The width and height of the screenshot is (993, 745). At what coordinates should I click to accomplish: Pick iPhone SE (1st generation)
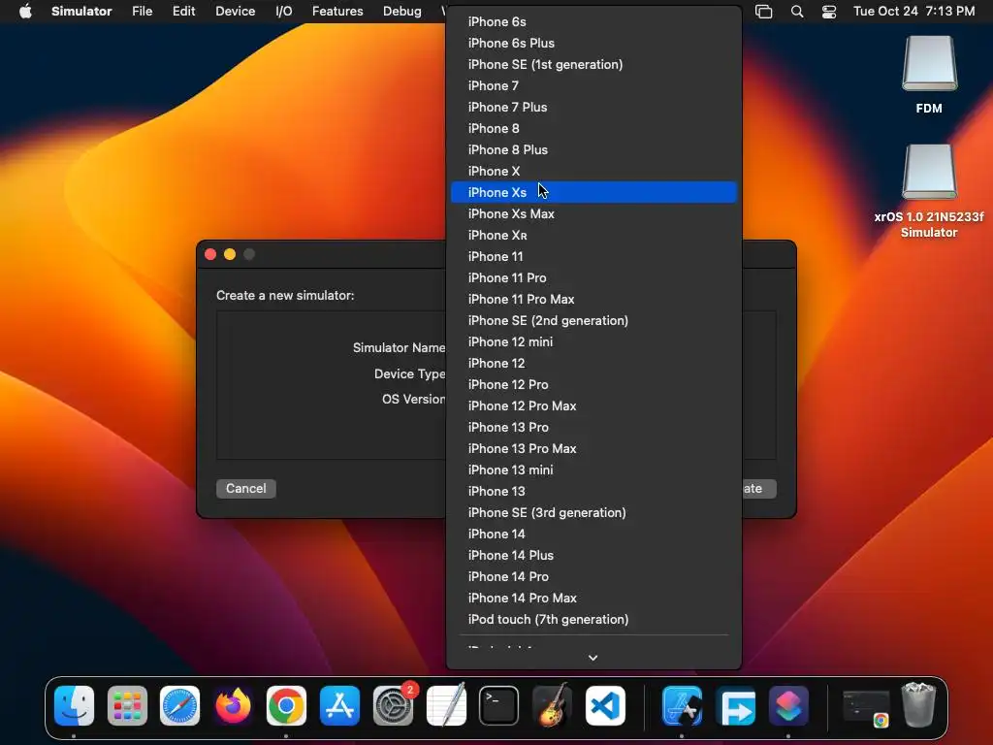click(x=593, y=65)
